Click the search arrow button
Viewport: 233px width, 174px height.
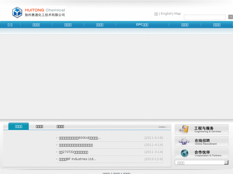point(230,17)
